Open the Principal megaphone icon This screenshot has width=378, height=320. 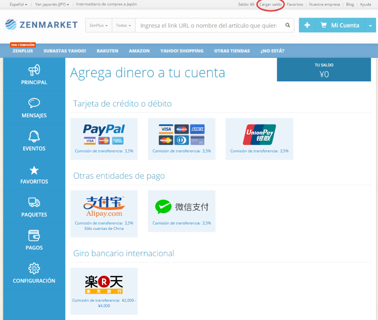[x=34, y=70]
